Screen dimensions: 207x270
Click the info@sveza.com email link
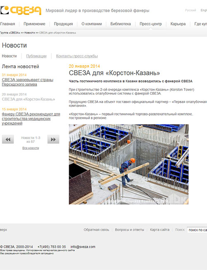(x=83, y=247)
